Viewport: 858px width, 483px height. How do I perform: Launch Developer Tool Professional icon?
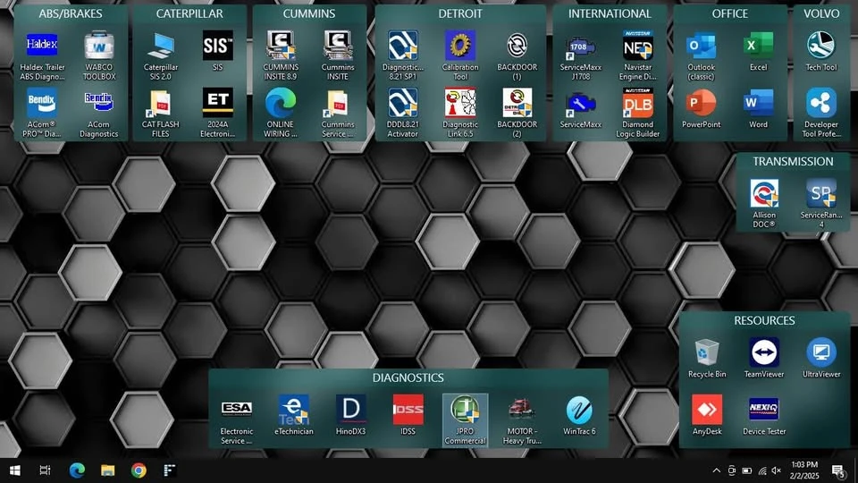(x=820, y=113)
